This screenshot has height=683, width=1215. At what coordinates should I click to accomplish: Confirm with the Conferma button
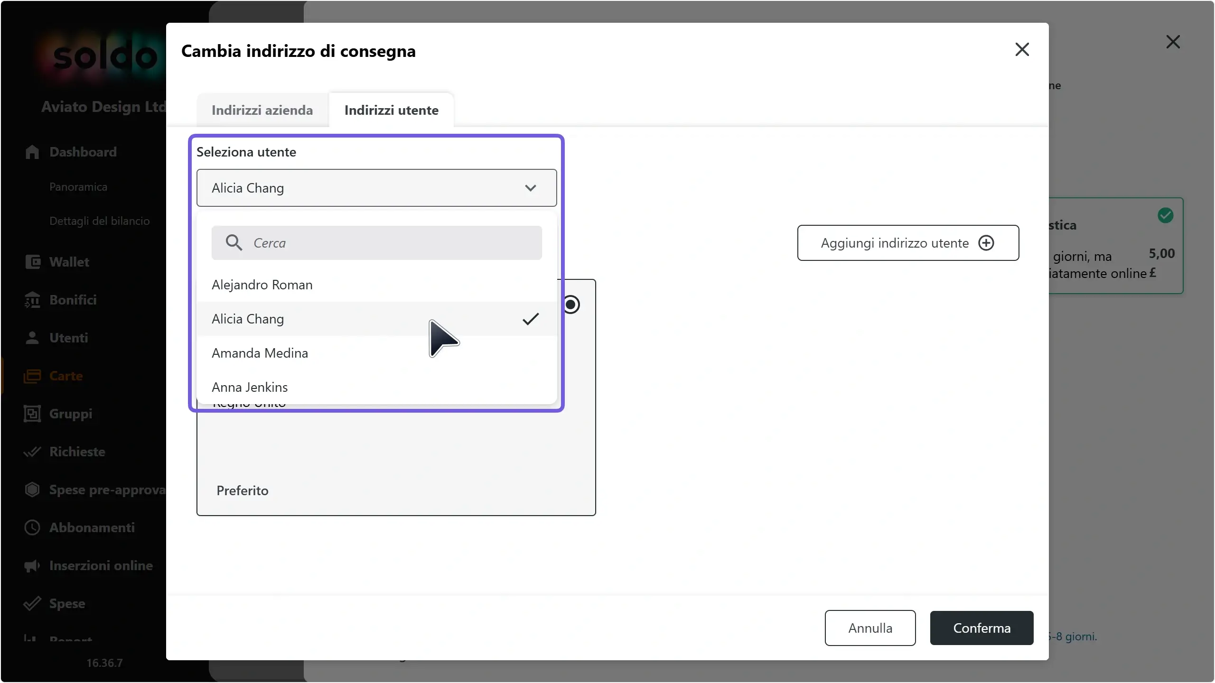(981, 628)
